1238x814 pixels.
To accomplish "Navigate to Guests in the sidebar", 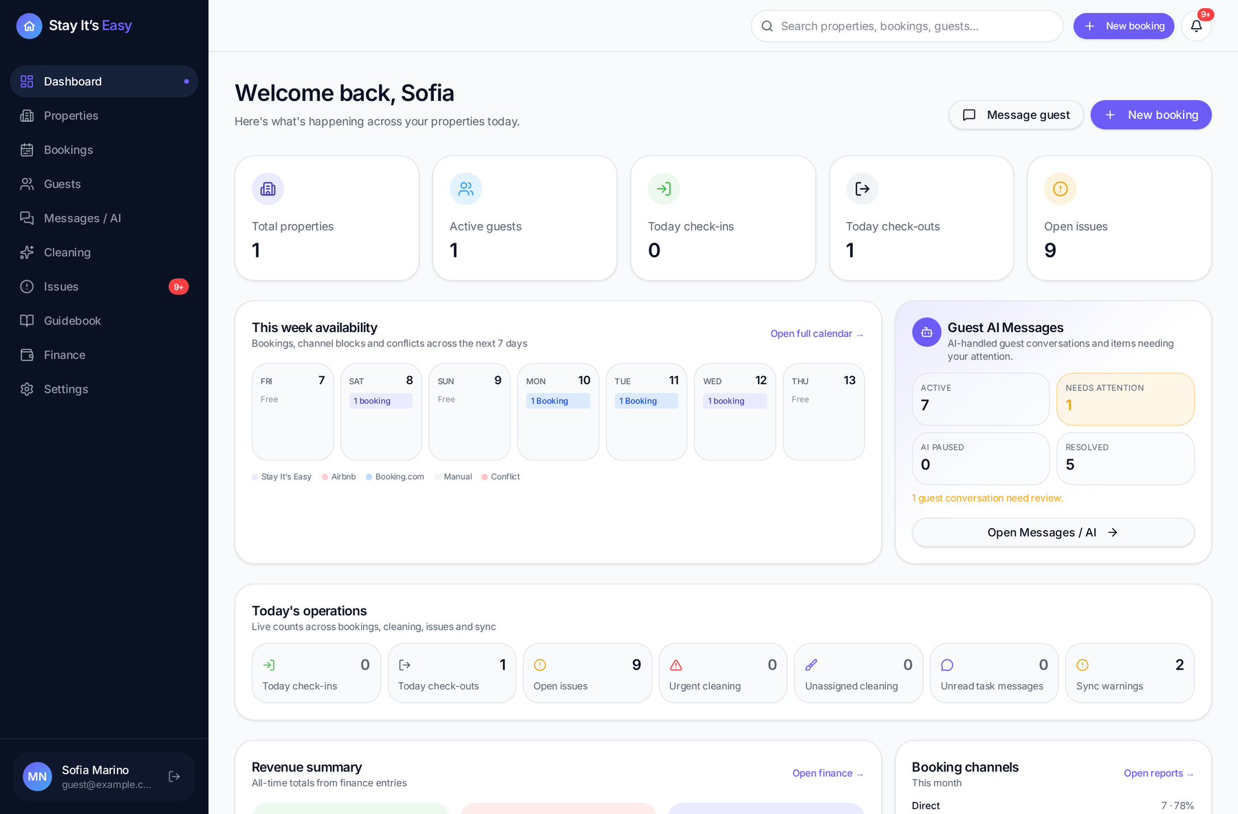I will tap(104, 184).
